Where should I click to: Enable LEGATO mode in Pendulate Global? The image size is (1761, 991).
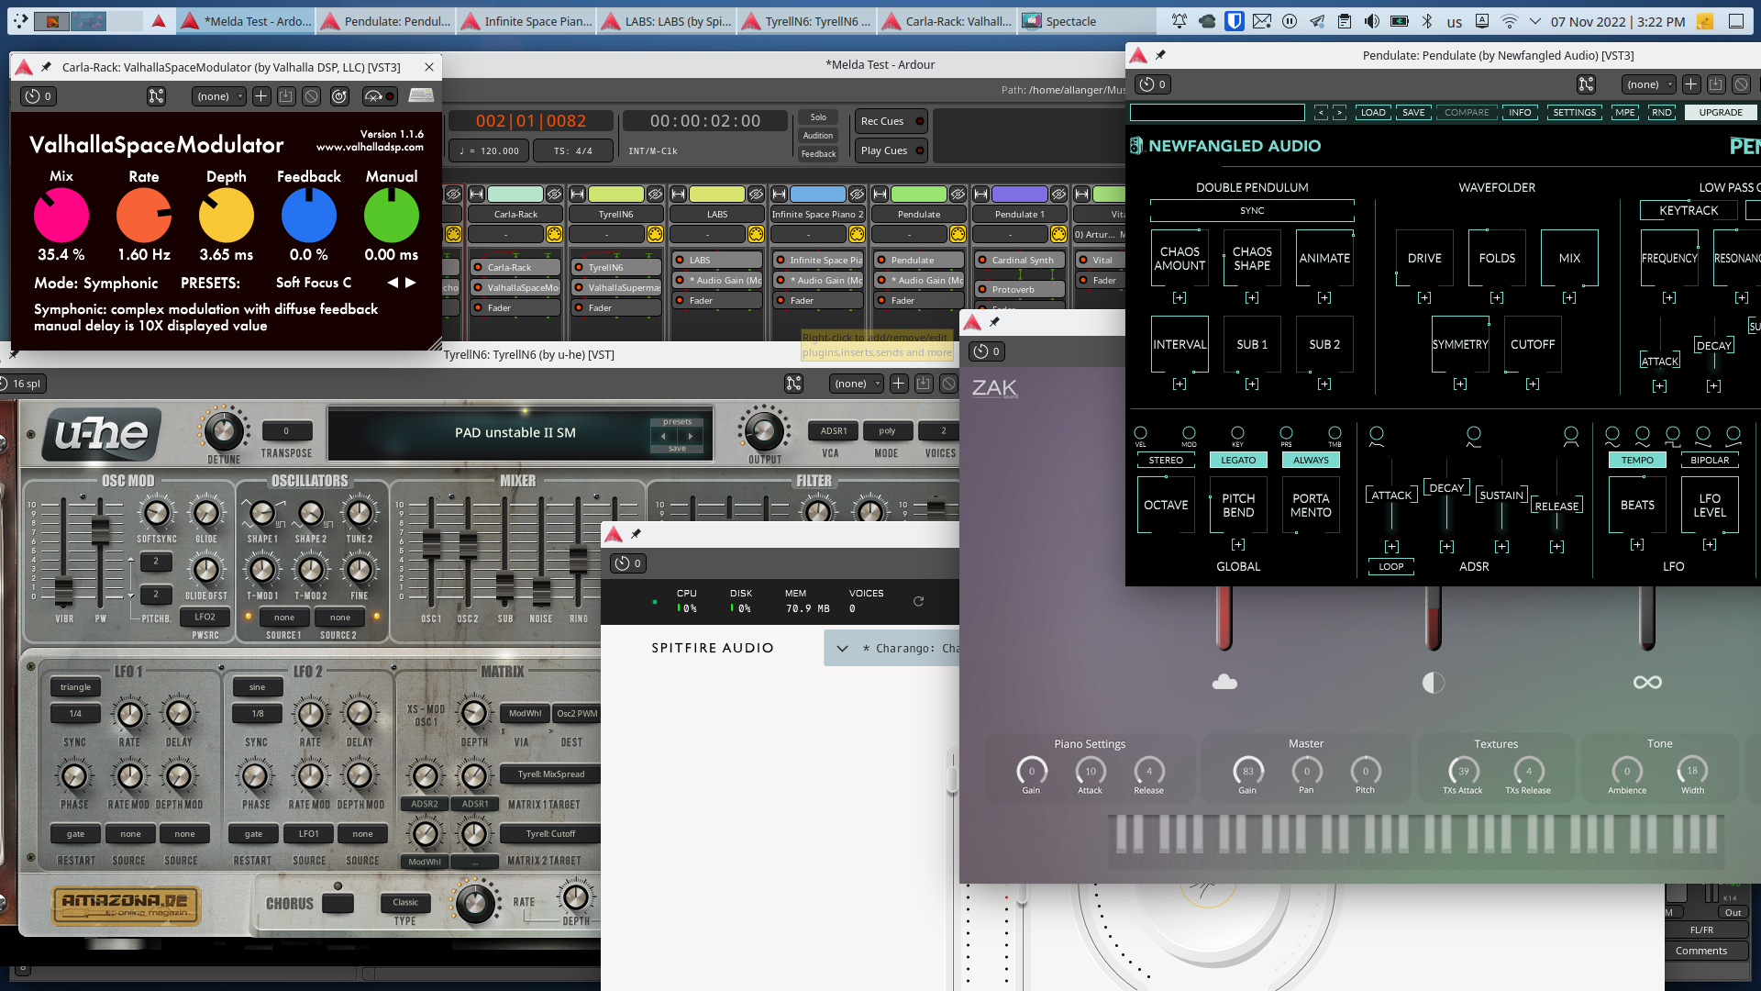[x=1238, y=461]
